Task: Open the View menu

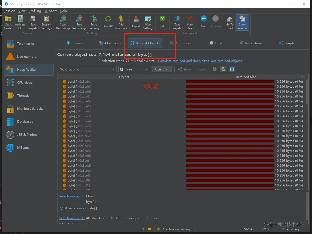Action: (22, 11)
